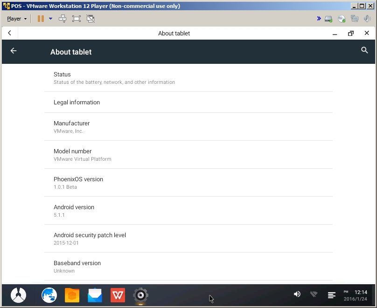The height and width of the screenshot is (308, 377).
Task: Click the CD/DVD drive device icon
Action: 342,19
